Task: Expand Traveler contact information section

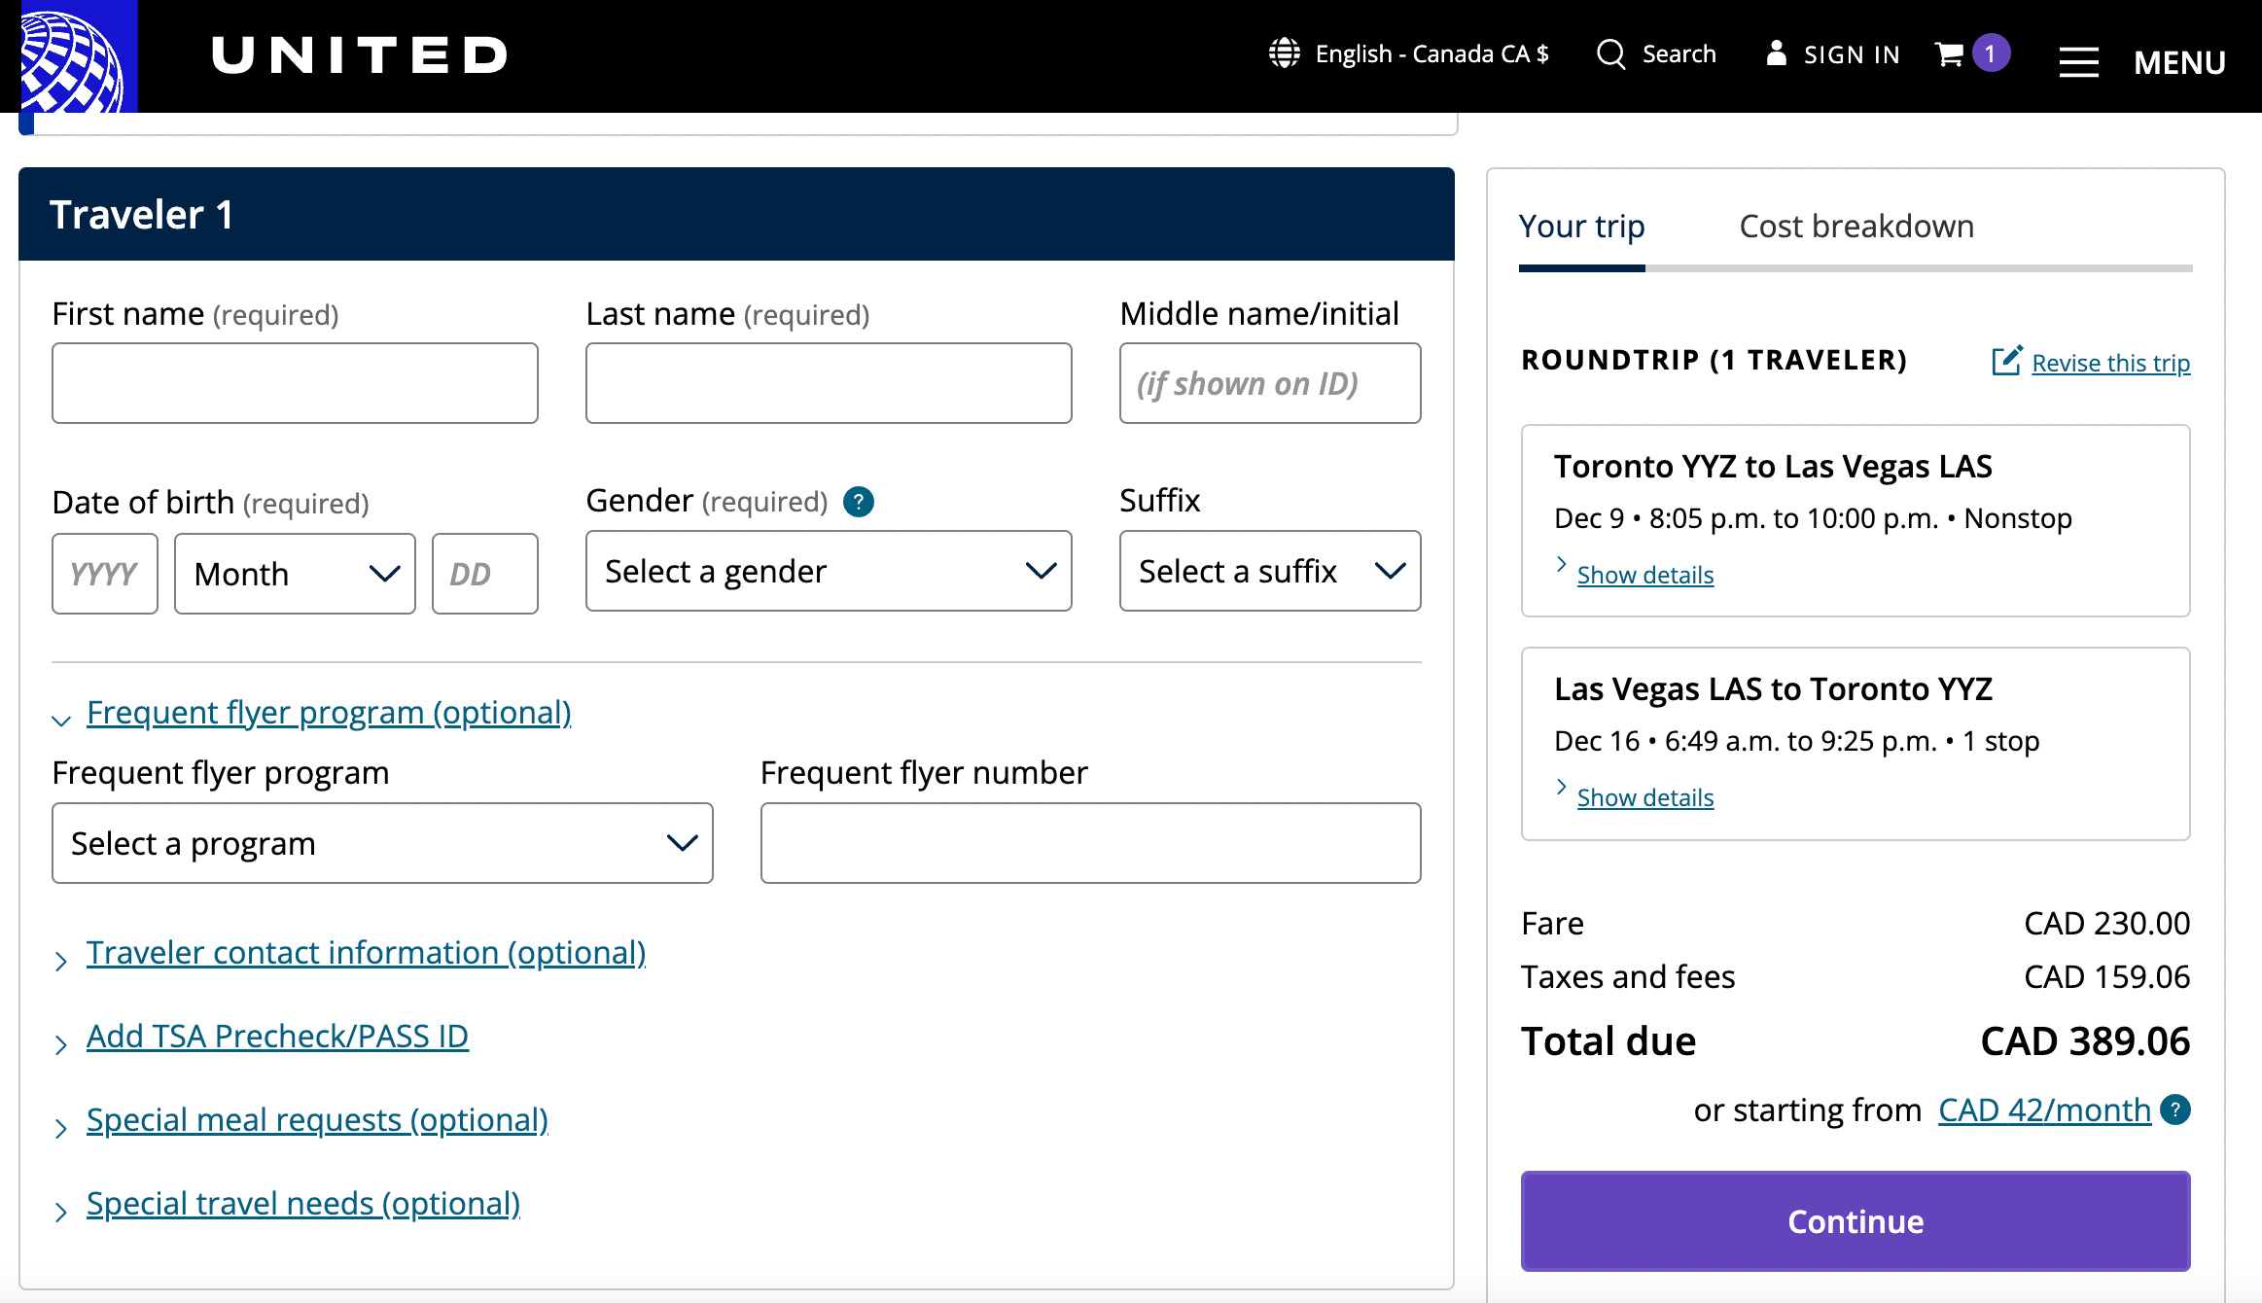Action: pyautogui.click(x=366, y=953)
